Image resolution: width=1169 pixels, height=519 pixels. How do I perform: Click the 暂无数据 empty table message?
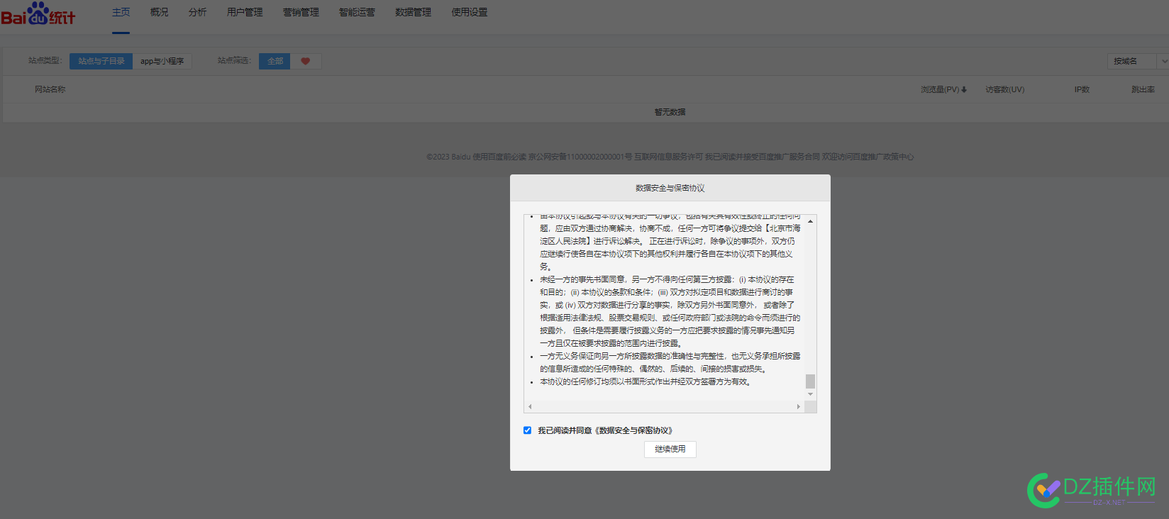coord(670,112)
